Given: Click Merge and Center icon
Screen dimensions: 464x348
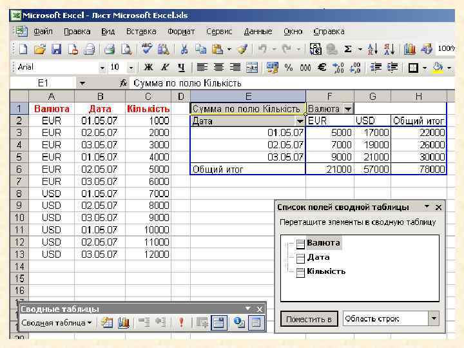Looking at the screenshot, I should pos(252,68).
